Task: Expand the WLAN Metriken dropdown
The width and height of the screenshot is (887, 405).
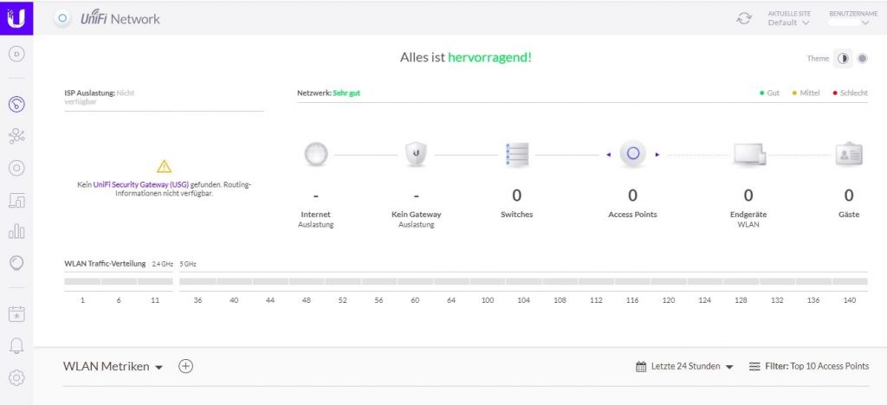Action: click(113, 366)
